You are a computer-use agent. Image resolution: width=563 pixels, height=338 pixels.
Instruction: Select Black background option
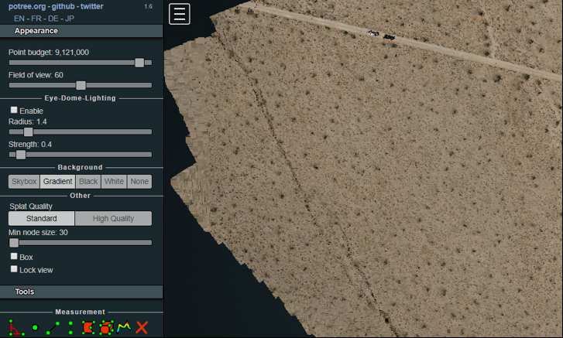(88, 181)
